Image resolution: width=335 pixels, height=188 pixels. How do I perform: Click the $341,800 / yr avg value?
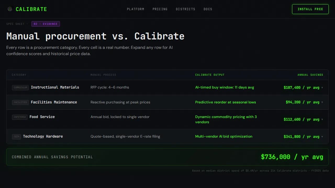tap(301, 137)
